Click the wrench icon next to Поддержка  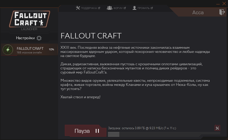click(78, 8)
